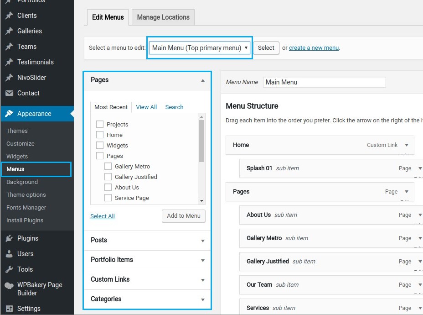Viewport: 423px width, 315px height.
Task: Click the Users person icon
Action: (9, 254)
